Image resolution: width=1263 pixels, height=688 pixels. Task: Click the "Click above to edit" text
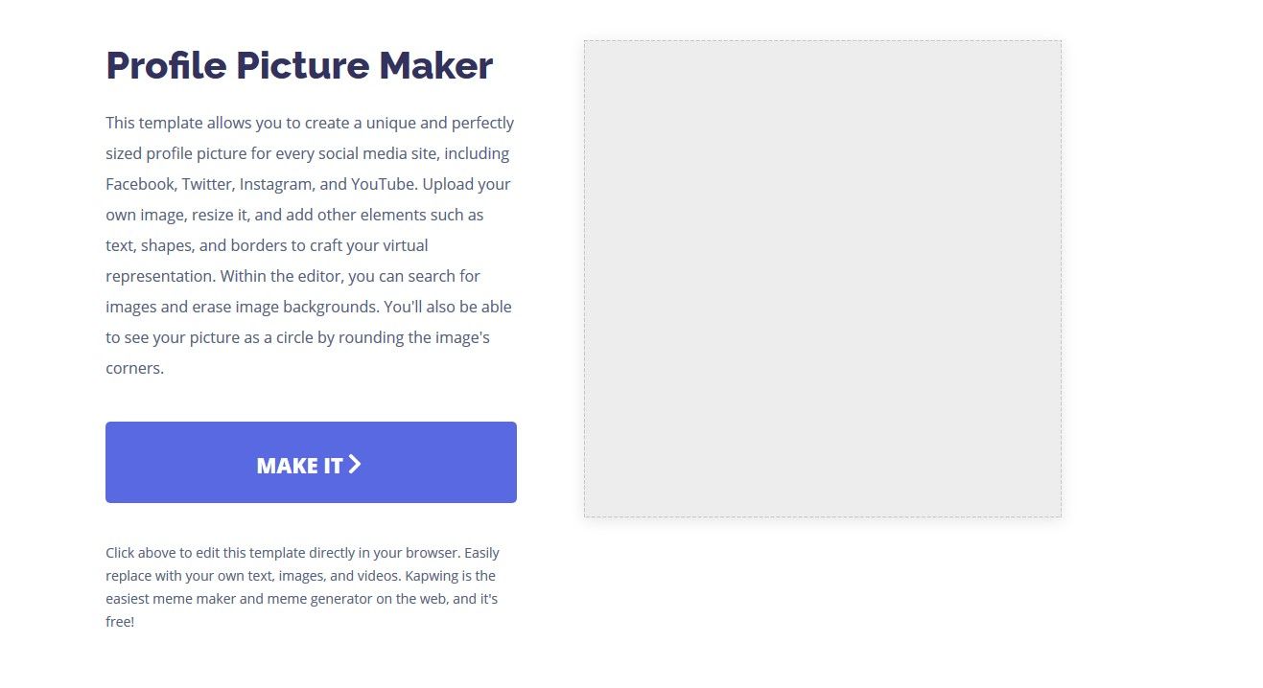coord(173,553)
